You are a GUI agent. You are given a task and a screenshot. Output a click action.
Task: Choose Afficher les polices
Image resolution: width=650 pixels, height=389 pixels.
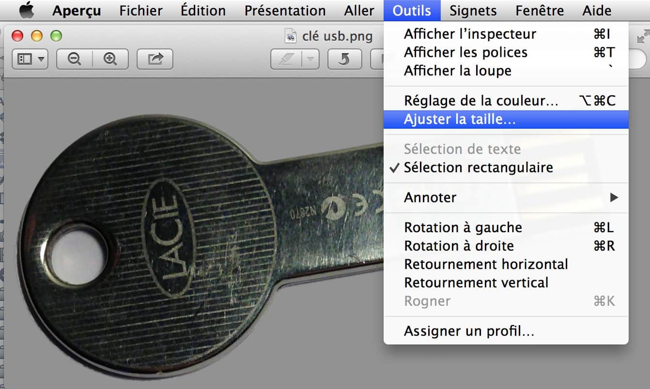coord(506,52)
